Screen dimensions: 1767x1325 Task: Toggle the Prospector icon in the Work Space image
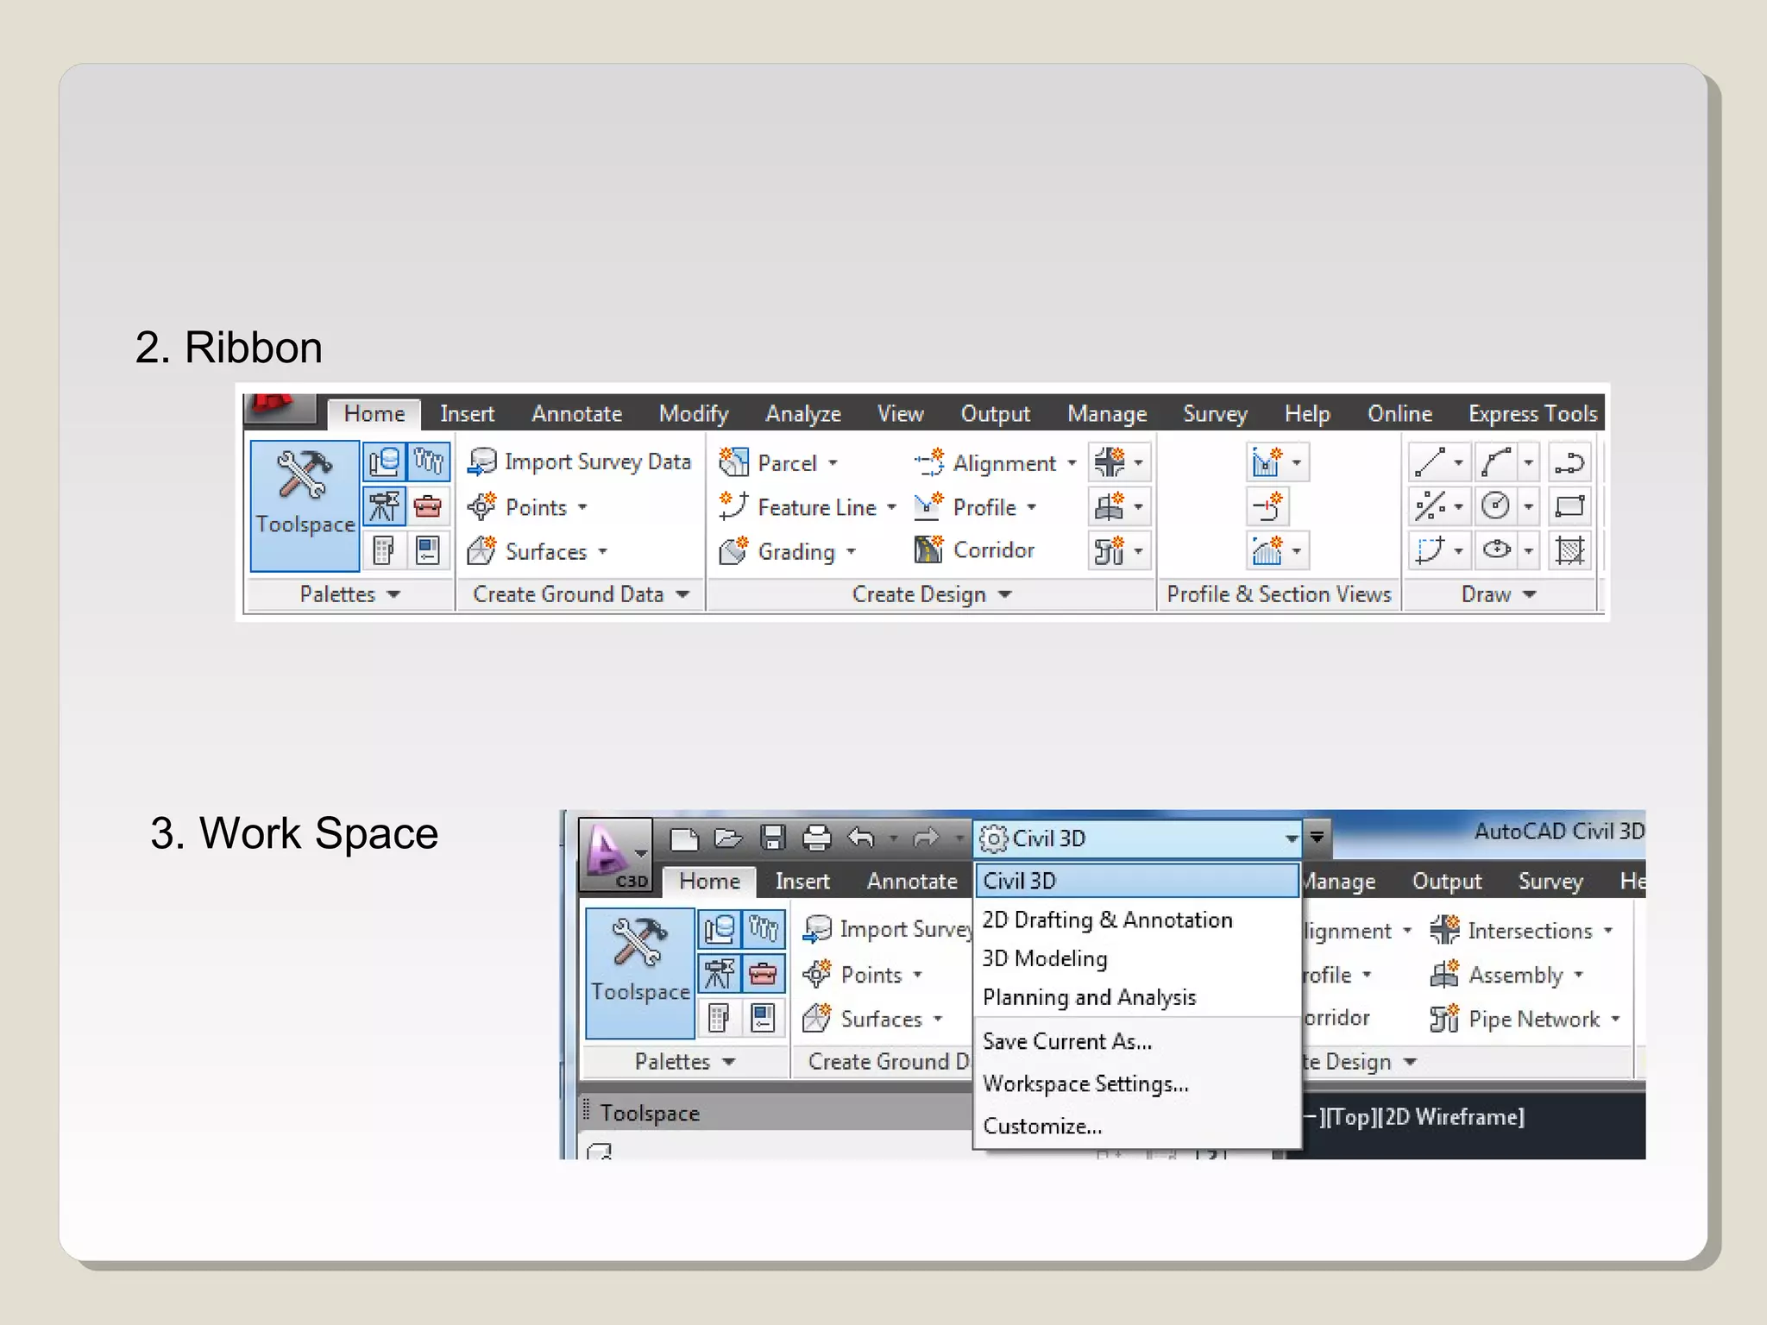(720, 930)
